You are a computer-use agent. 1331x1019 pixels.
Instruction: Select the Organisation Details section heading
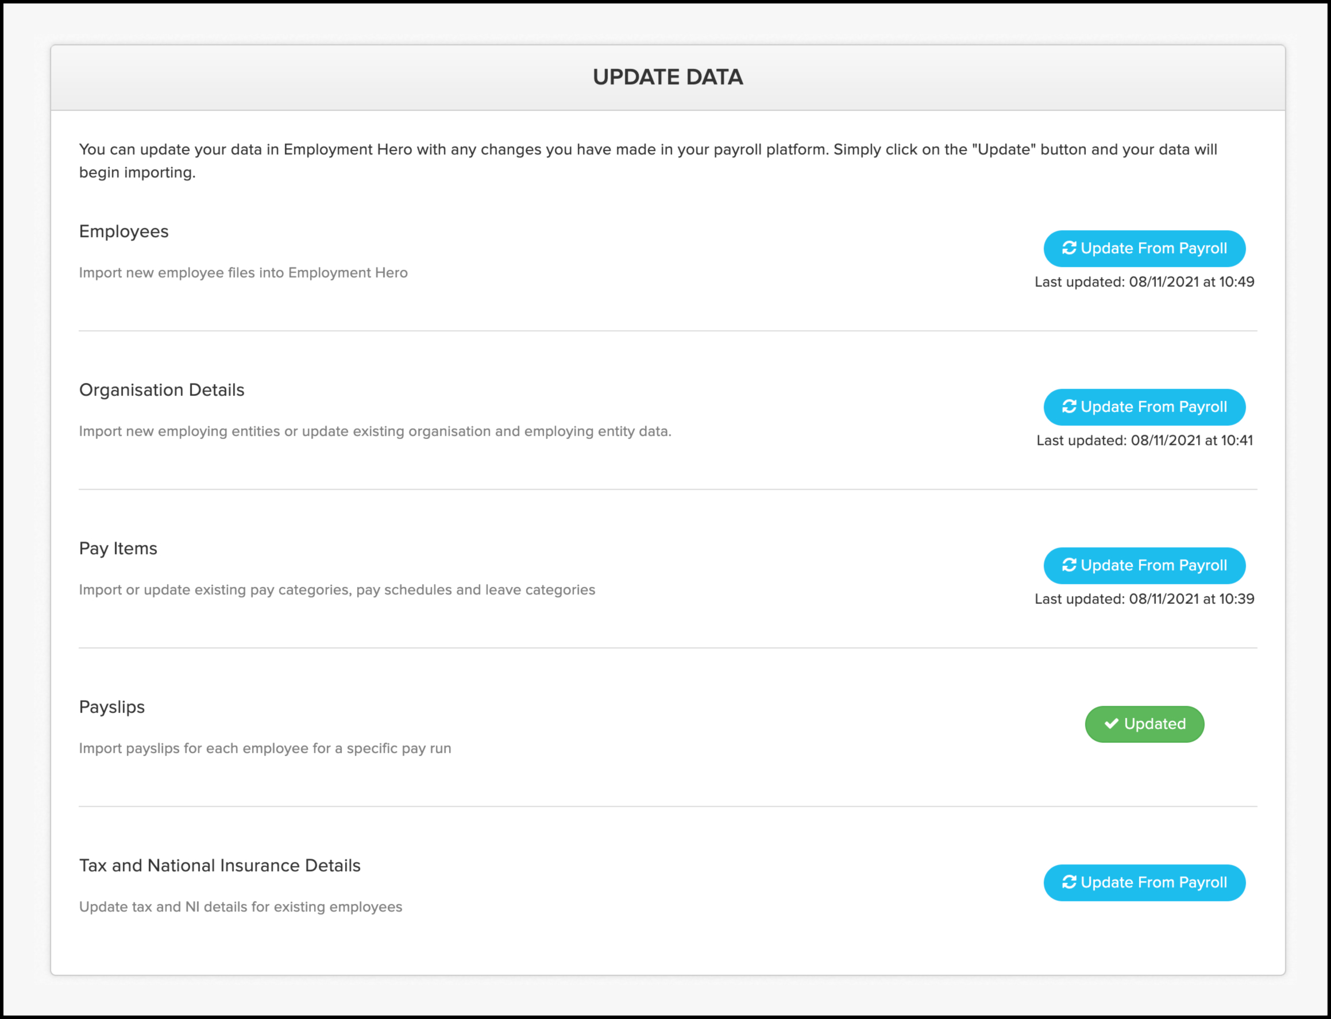161,390
